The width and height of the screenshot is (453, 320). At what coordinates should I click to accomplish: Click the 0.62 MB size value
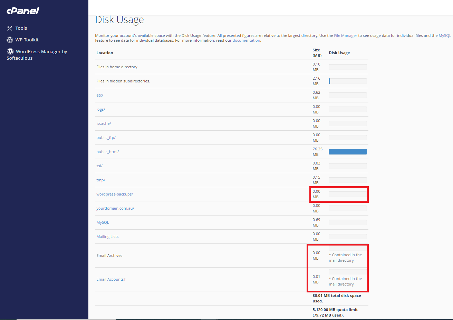click(x=316, y=95)
